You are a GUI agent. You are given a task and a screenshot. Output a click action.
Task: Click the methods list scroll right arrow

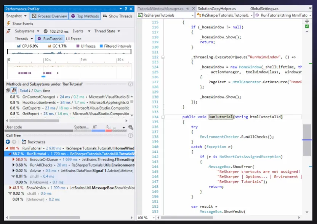tap(126, 121)
